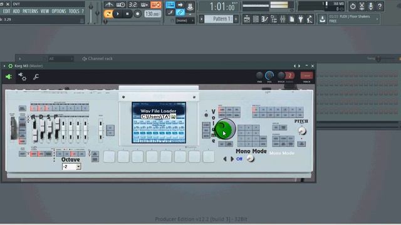This screenshot has height=225, width=401.
Task: Open the FLEX Floor Shakers news panel arrow
Action: (377, 19)
